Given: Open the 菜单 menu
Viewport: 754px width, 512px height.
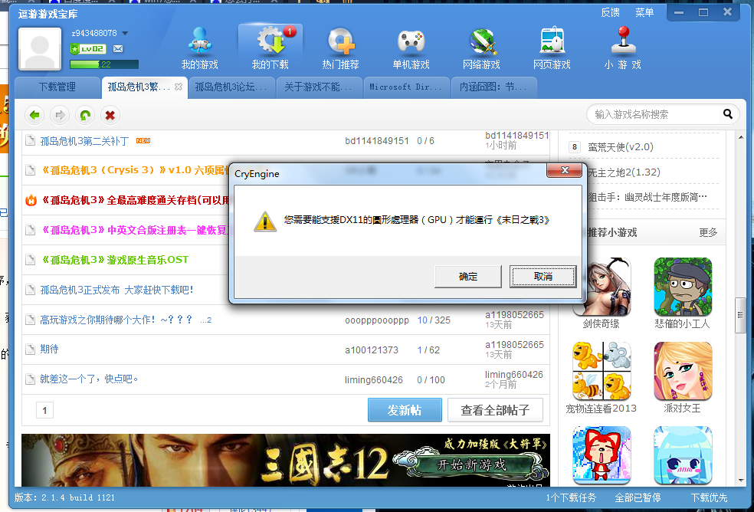Looking at the screenshot, I should (644, 12).
